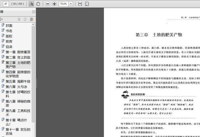This screenshot has width=200, height=137.
Task: Click bookmark icon beside 第八章
Action: click(3, 101)
